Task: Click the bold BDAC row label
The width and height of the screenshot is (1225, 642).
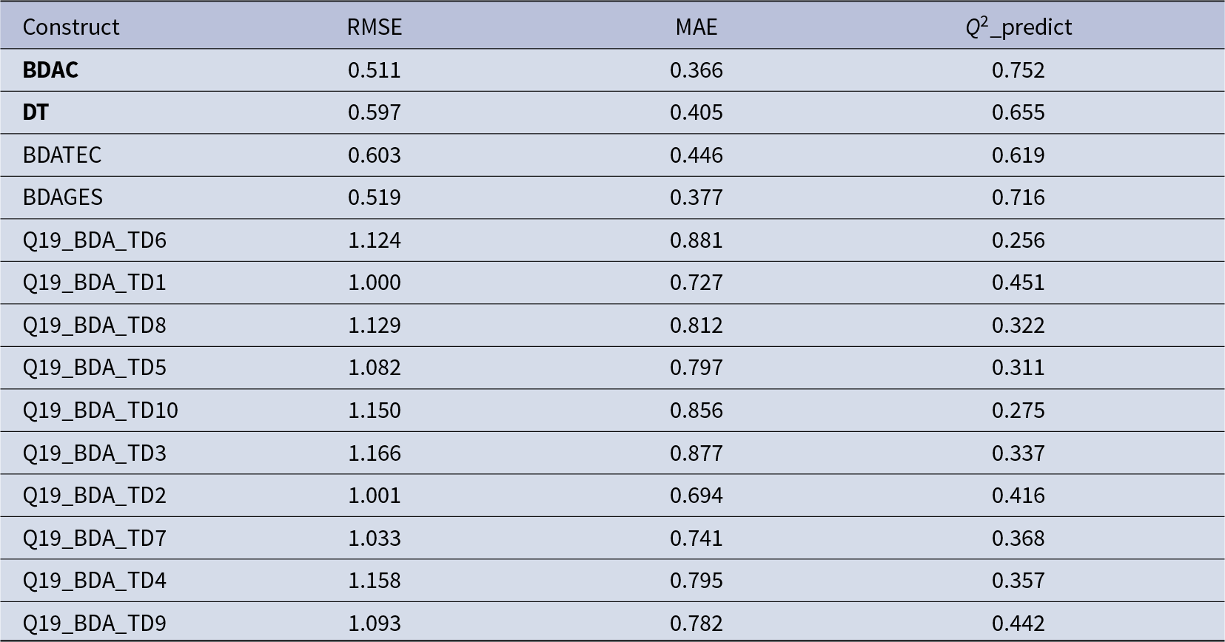Action: pos(50,70)
